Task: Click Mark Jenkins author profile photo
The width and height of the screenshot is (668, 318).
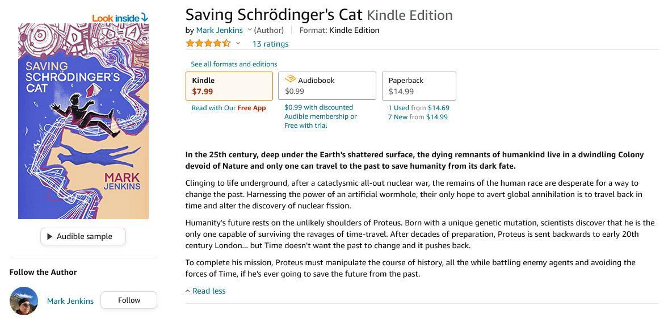Action: (24, 301)
